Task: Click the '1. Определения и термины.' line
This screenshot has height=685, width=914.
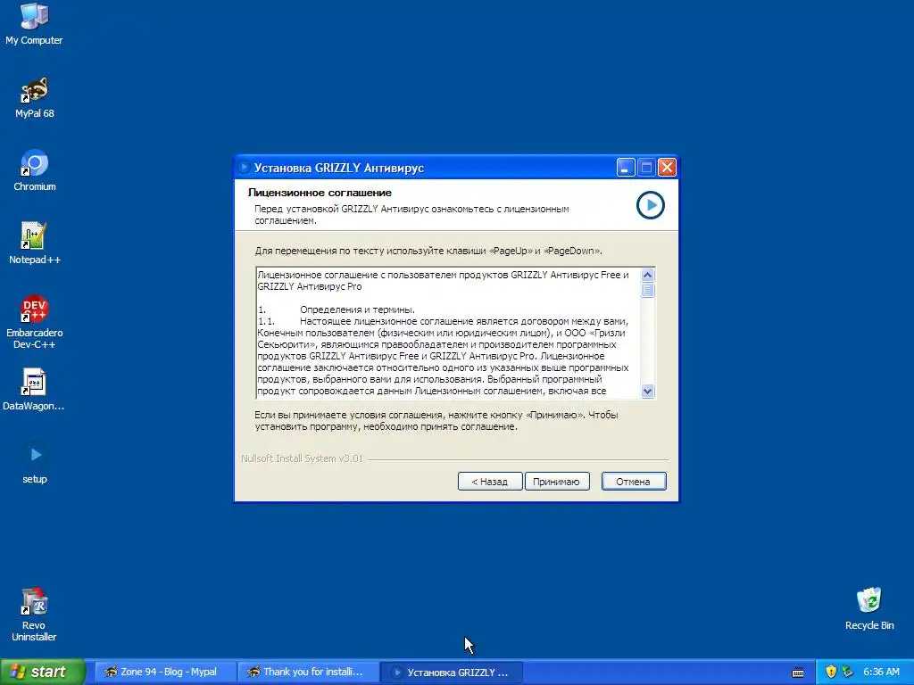Action: tap(337, 309)
